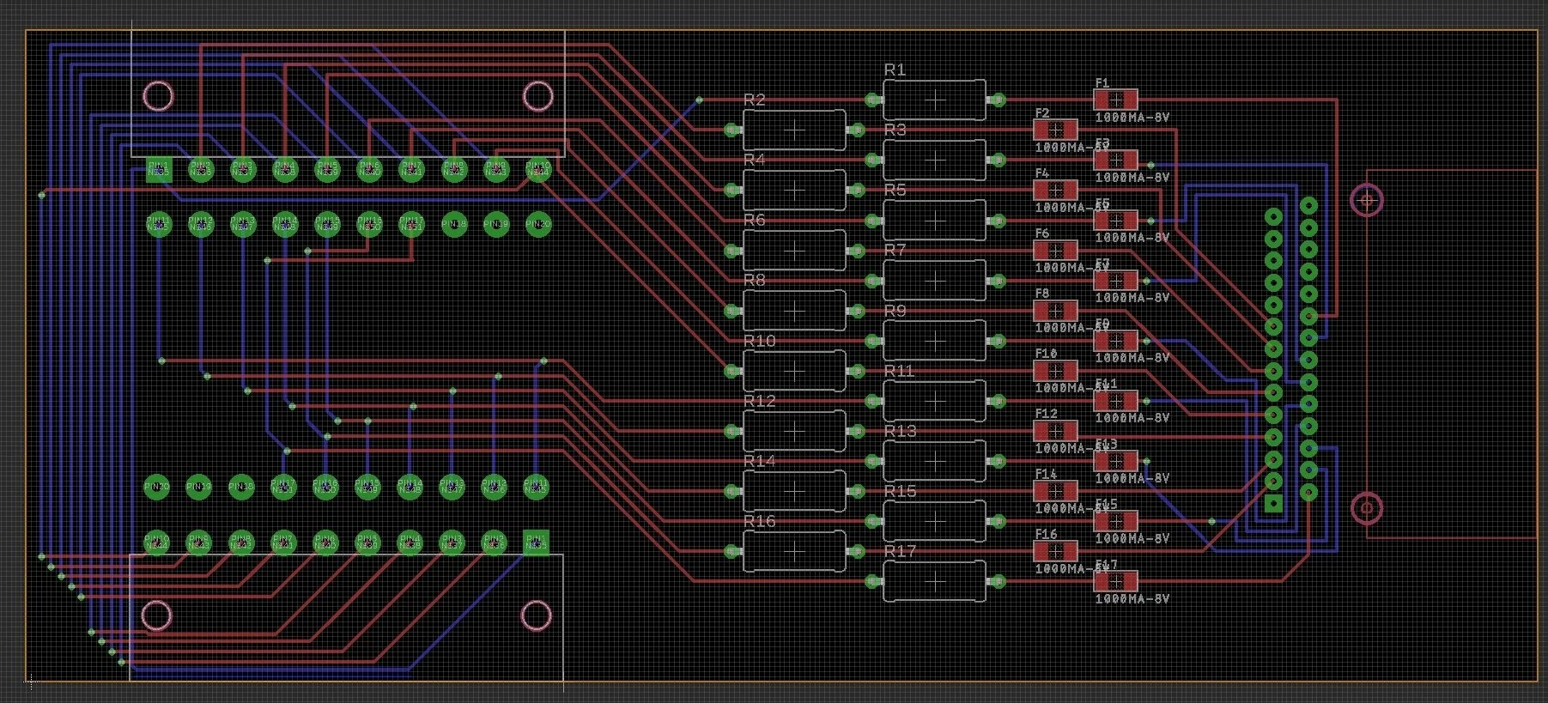Click the F14 designator text
Viewport: 1548px width, 703px height.
point(1046,474)
